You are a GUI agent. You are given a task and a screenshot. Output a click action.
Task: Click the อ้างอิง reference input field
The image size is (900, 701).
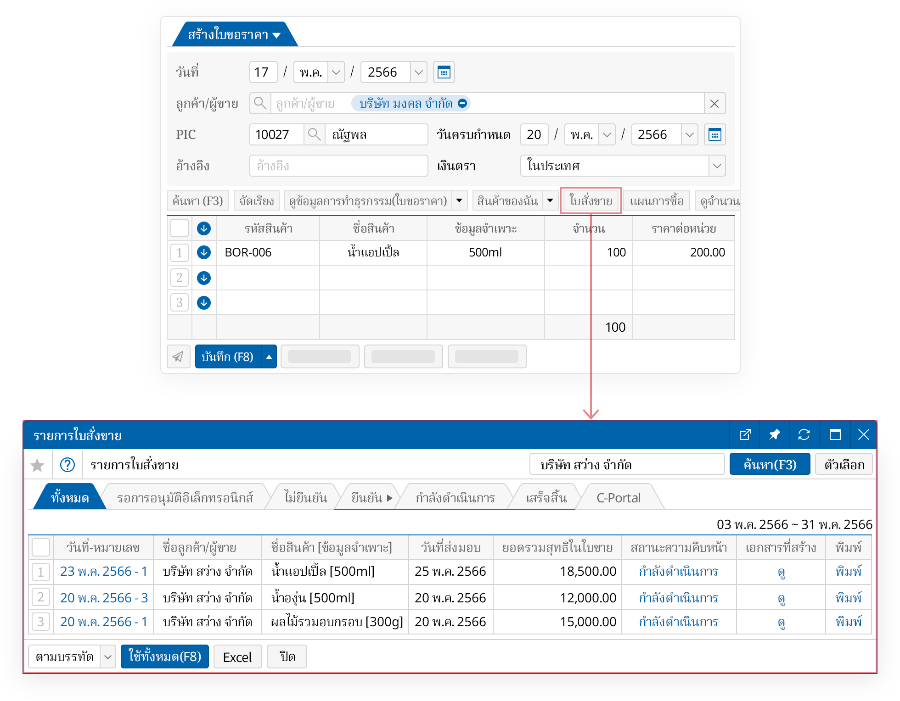[x=338, y=166]
